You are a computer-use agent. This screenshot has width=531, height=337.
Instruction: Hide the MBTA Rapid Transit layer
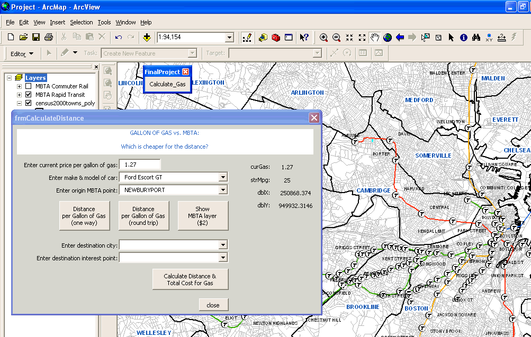click(29, 95)
